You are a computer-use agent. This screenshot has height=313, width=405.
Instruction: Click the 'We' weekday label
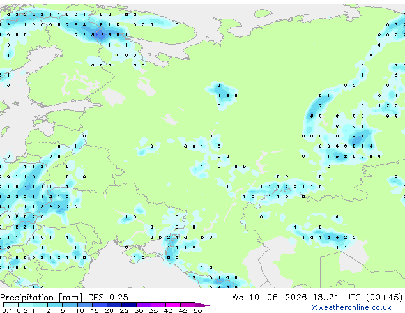click(238, 297)
